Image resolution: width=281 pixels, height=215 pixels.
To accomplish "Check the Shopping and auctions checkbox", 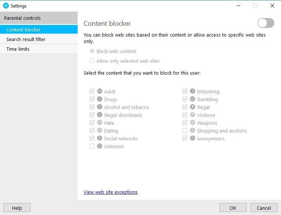I will point(185,131).
